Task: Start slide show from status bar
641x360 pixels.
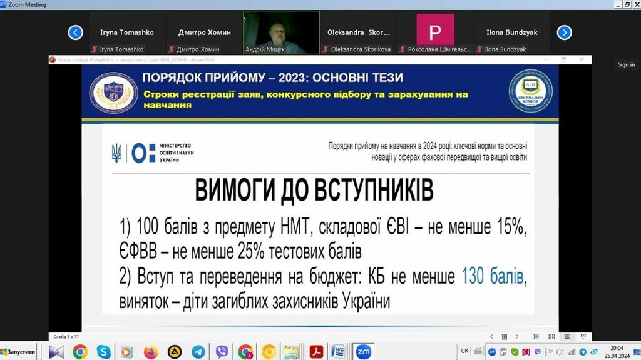Action: point(582,336)
